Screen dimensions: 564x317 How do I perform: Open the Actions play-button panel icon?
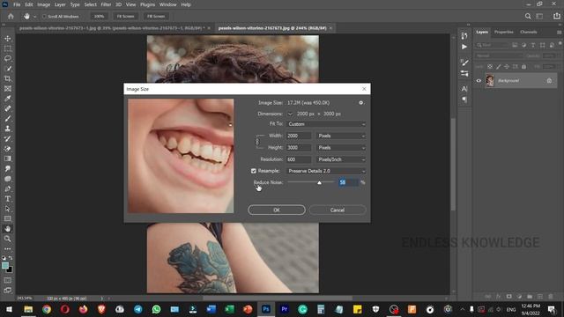pos(464,47)
